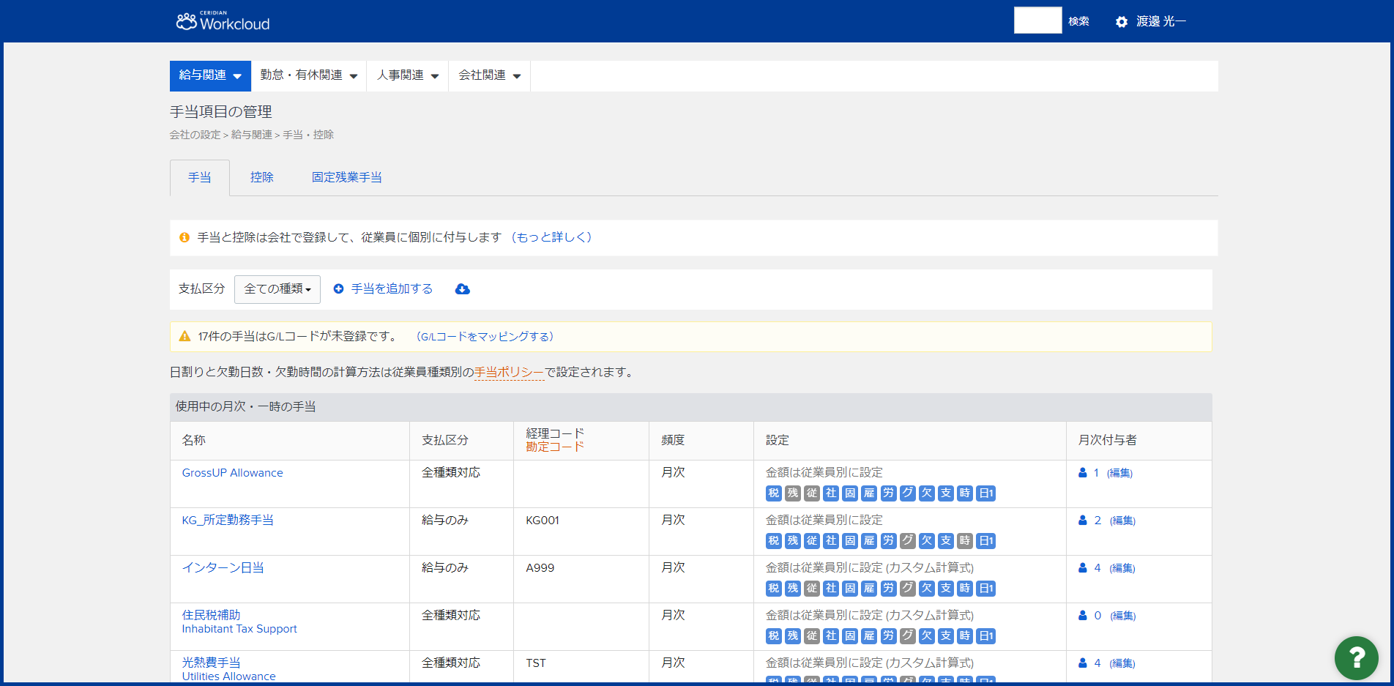Switch to the 控除 tab

pyautogui.click(x=261, y=176)
